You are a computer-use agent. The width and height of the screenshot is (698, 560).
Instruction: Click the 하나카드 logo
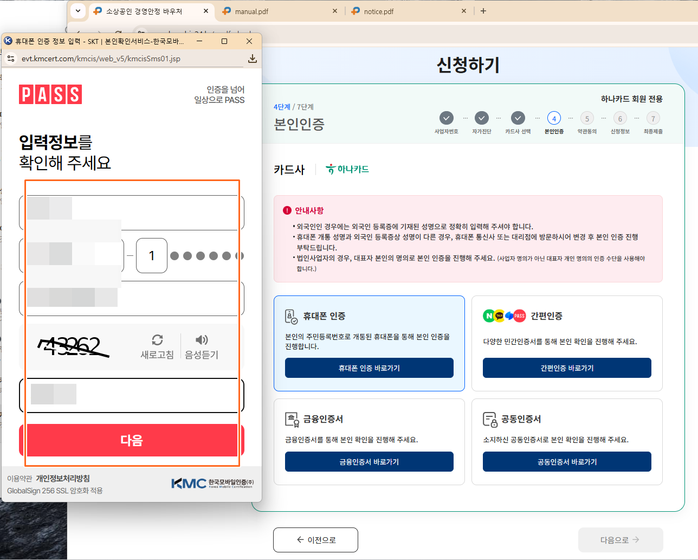tap(347, 169)
